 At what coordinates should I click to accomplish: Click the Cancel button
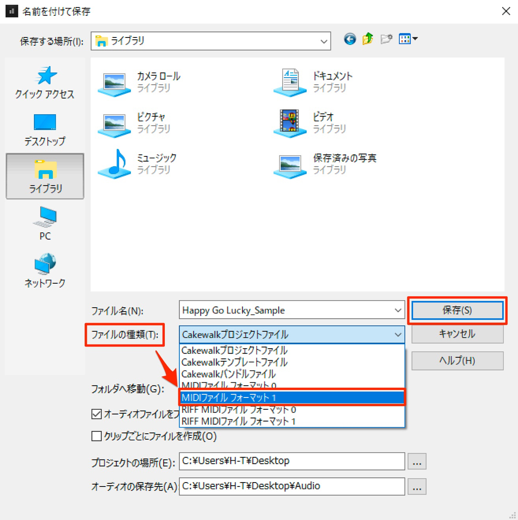tap(457, 333)
